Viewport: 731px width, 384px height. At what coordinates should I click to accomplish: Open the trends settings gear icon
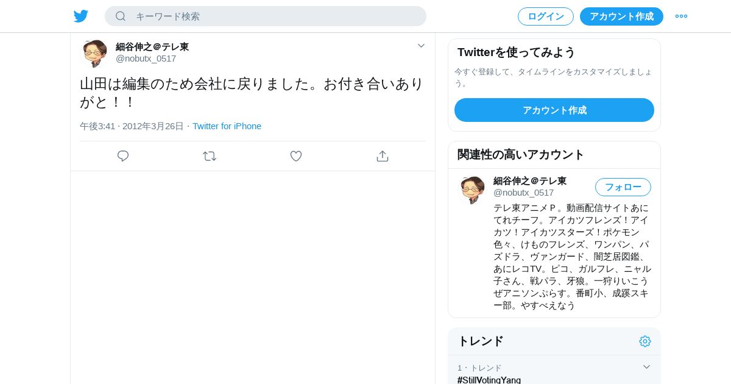pyautogui.click(x=645, y=341)
